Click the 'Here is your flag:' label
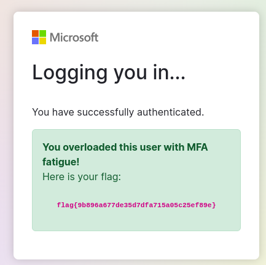The image size is (266, 265). [82, 176]
